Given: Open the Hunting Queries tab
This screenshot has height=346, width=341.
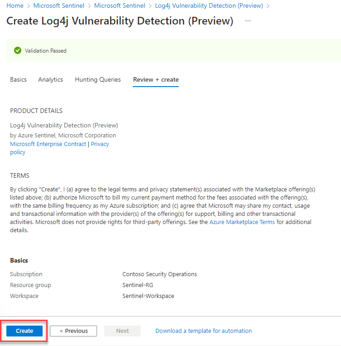Looking at the screenshot, I should click(x=98, y=79).
